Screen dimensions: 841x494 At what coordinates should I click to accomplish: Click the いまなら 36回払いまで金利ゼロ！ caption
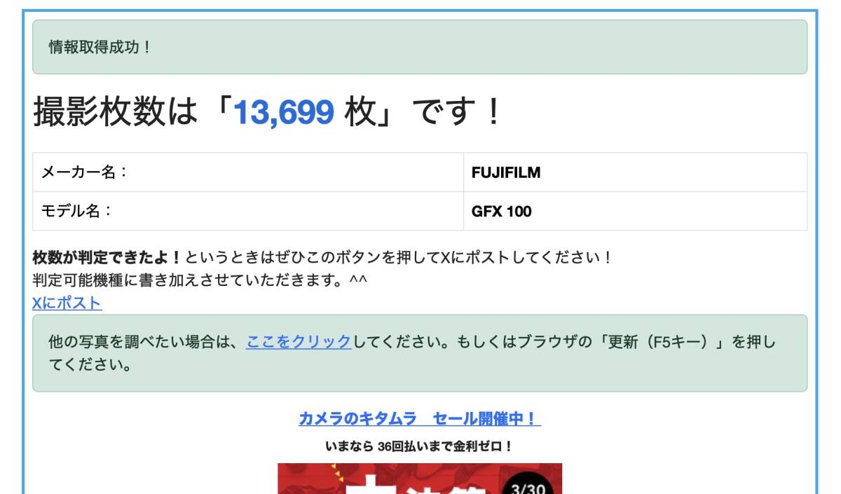coord(420,446)
